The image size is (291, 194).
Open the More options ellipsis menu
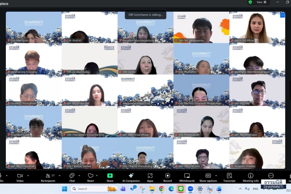pyautogui.click(x=271, y=176)
